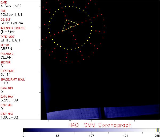The height and width of the screenshot is (137, 160).
Task: Click the WHITE LIGHT observation type
Action: (11, 40)
